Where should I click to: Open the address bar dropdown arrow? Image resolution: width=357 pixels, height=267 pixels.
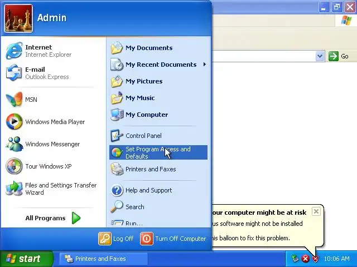[320, 56]
